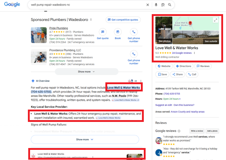Get phone number icon for Pride Plumbing
This screenshot has height=160, width=226.
(x=134, y=32)
